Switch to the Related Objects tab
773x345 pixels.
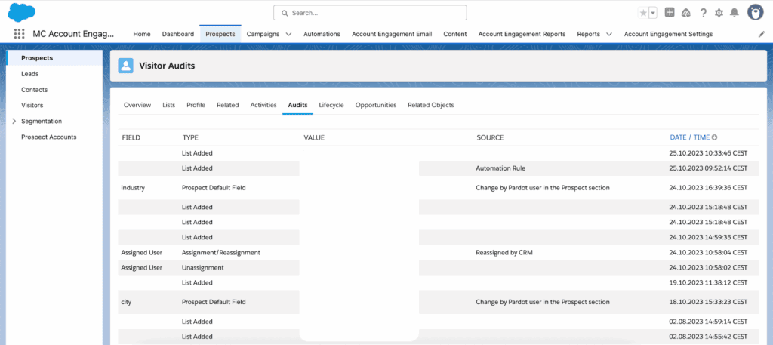[x=431, y=105]
